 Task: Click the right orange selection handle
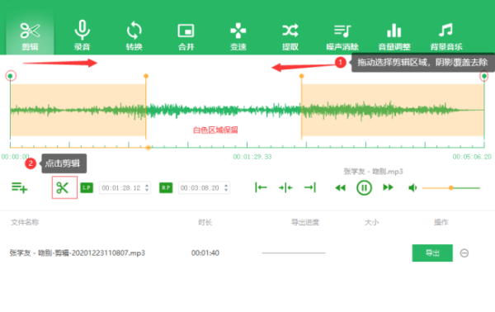click(x=301, y=76)
